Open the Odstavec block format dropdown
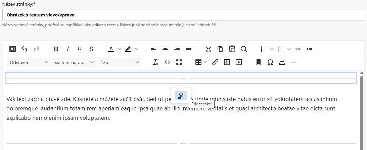 (29, 62)
